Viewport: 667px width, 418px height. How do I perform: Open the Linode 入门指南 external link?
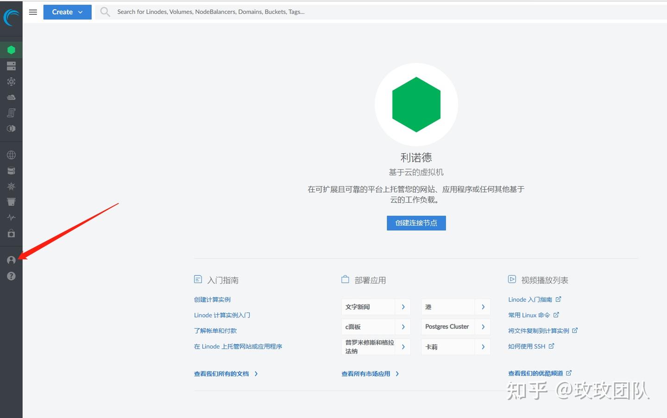[531, 299]
